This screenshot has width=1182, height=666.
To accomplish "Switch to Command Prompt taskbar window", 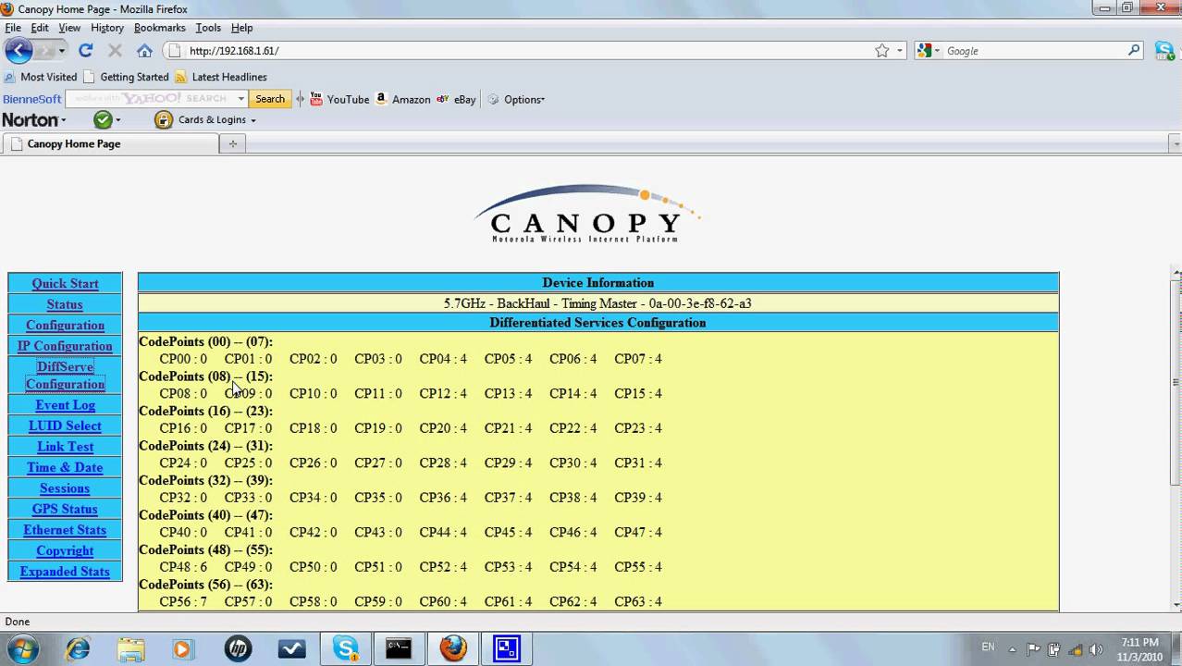I will point(399,648).
